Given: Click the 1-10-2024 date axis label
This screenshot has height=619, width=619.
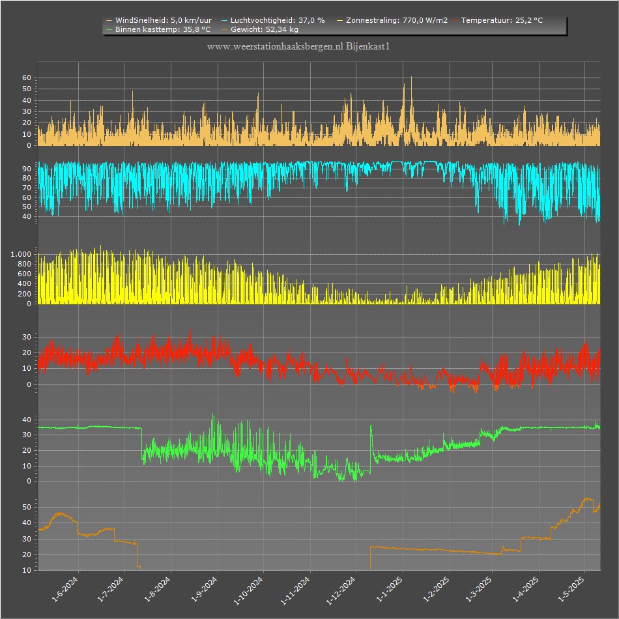Looking at the screenshot, I should click(x=248, y=590).
